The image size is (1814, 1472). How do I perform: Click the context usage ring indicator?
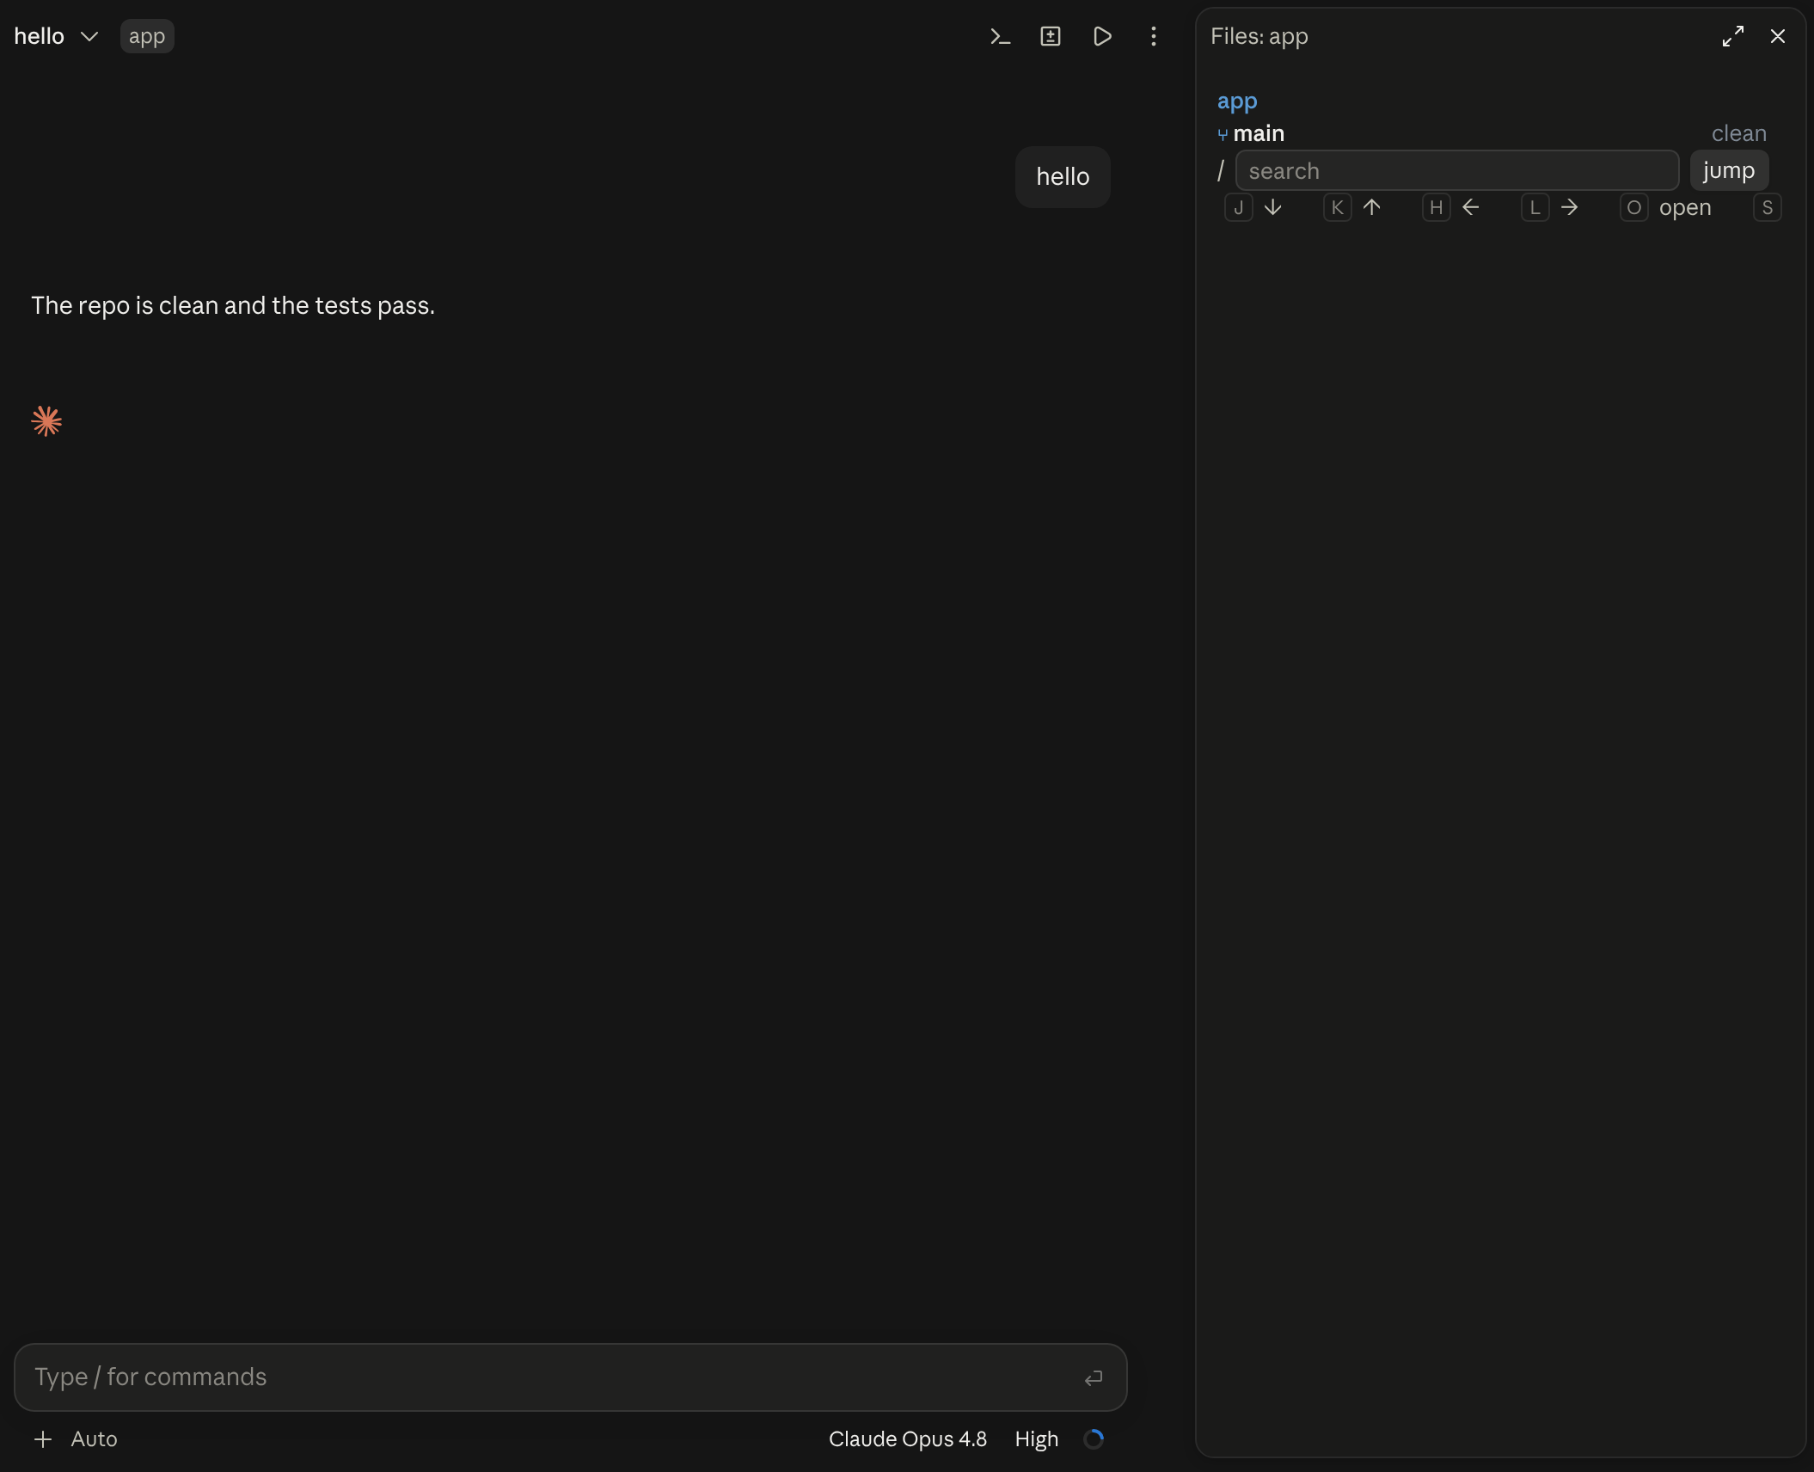coord(1094,1438)
